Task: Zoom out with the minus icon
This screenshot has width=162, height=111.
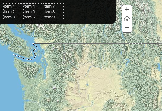Action: click(x=127, y=27)
